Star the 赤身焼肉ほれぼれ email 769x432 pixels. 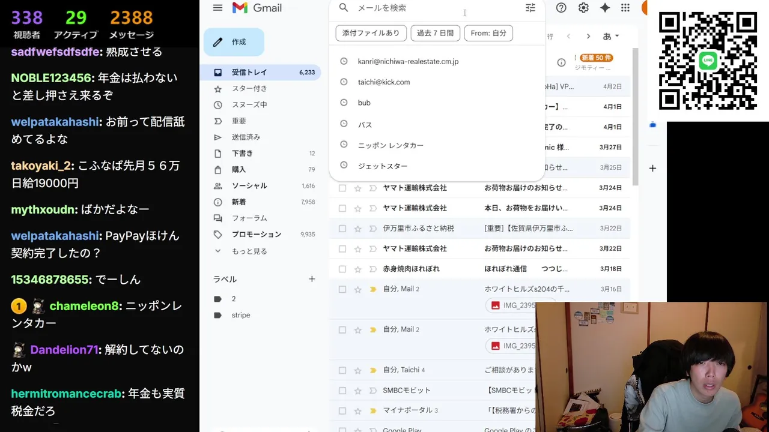(x=357, y=269)
